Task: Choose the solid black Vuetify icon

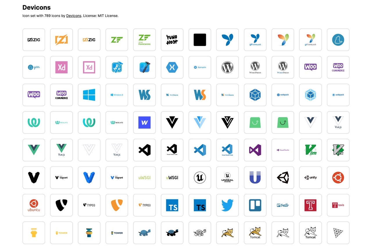Action: point(172,123)
